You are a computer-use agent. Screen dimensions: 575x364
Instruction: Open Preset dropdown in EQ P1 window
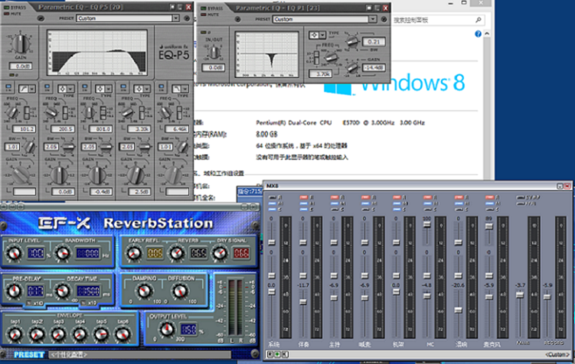coord(373,19)
